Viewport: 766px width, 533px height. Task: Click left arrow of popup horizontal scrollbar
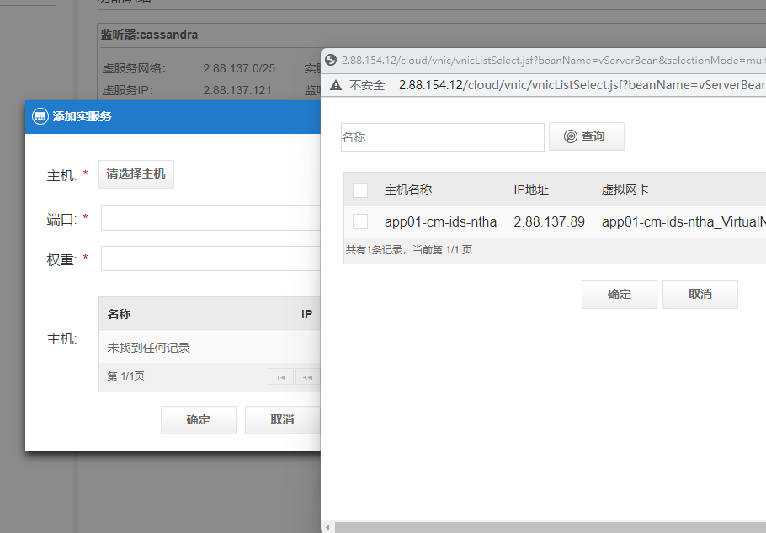327,528
